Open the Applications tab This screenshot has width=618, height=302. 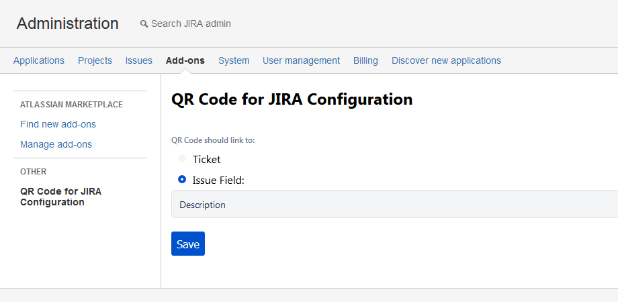click(x=39, y=60)
